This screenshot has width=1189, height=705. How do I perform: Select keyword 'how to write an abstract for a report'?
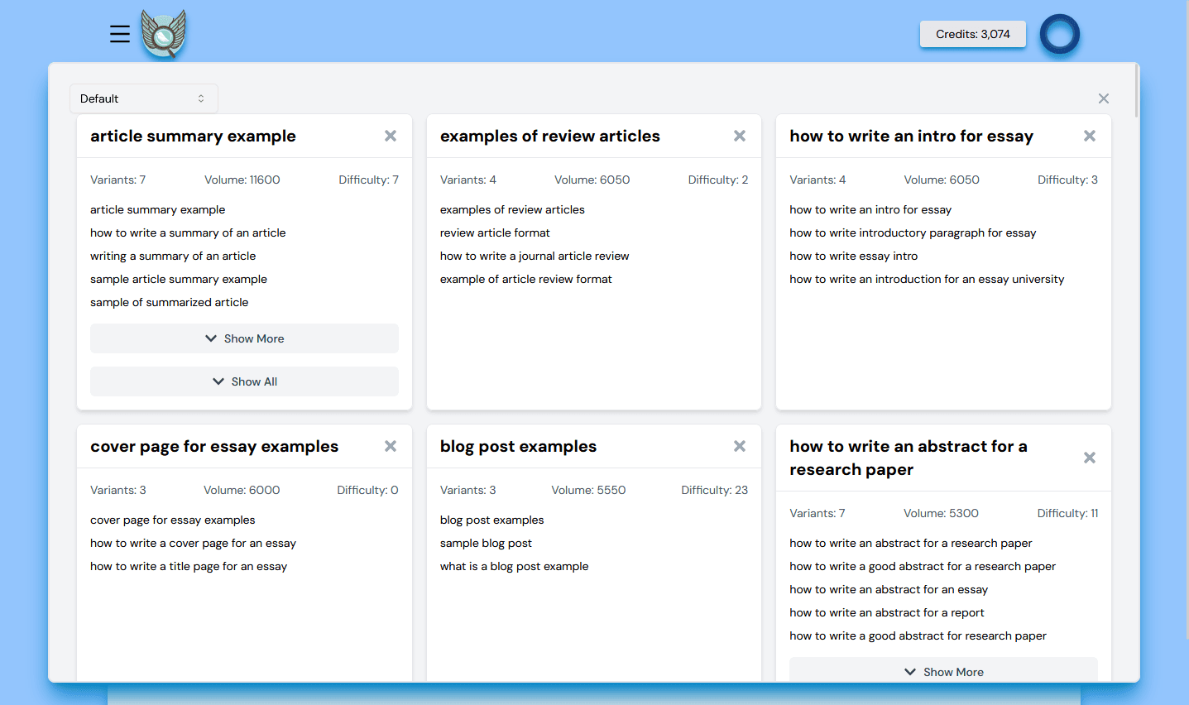point(886,612)
